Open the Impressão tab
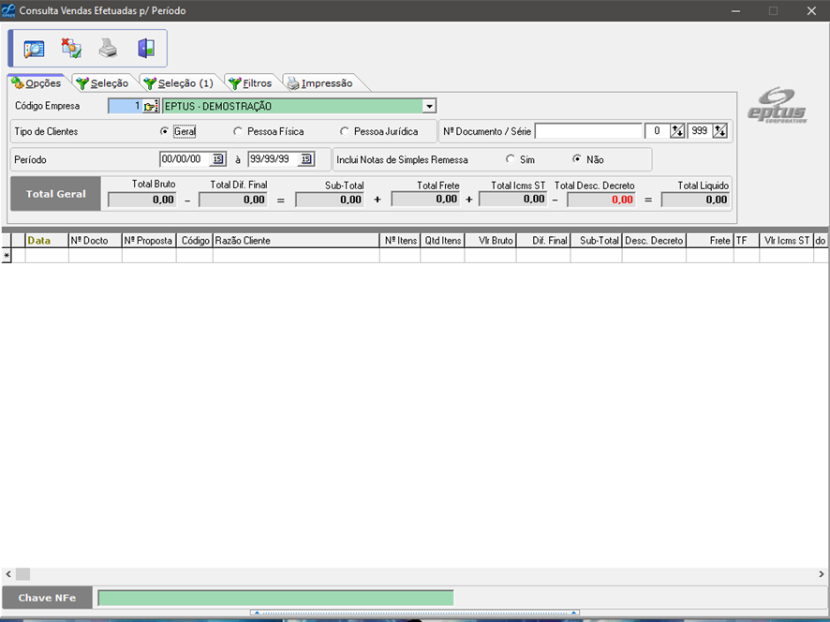The width and height of the screenshot is (830, 622). pyautogui.click(x=320, y=83)
